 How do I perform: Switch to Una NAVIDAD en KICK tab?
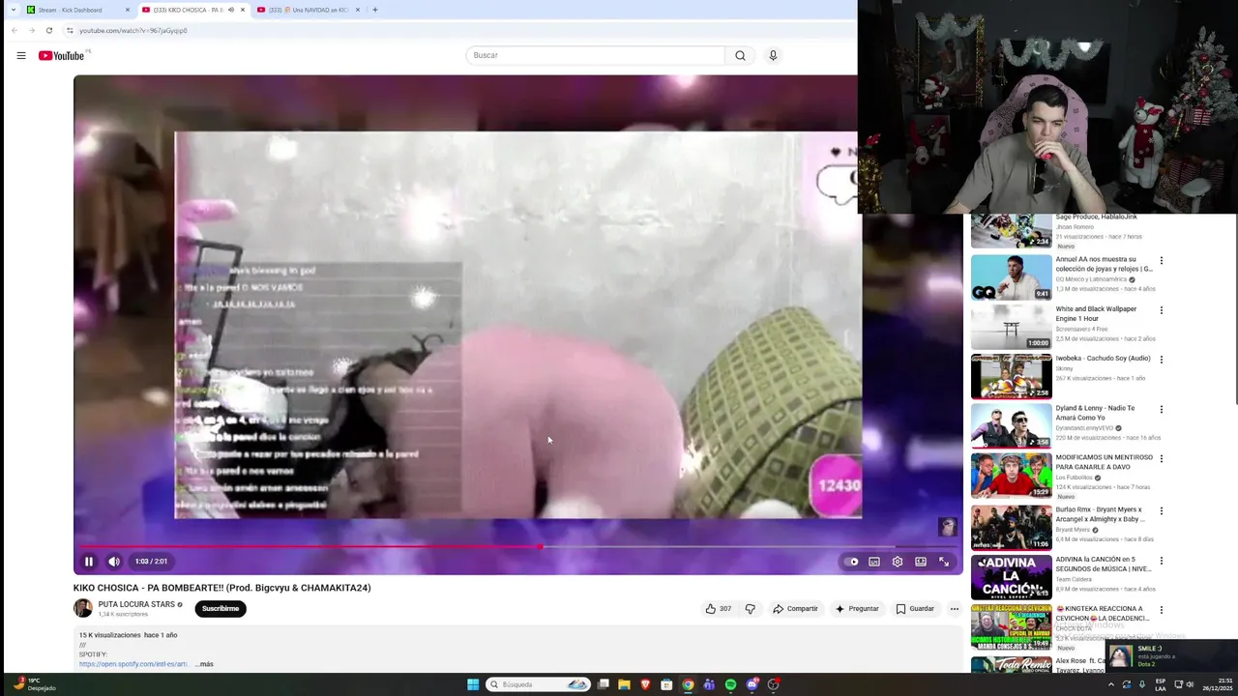click(x=308, y=10)
